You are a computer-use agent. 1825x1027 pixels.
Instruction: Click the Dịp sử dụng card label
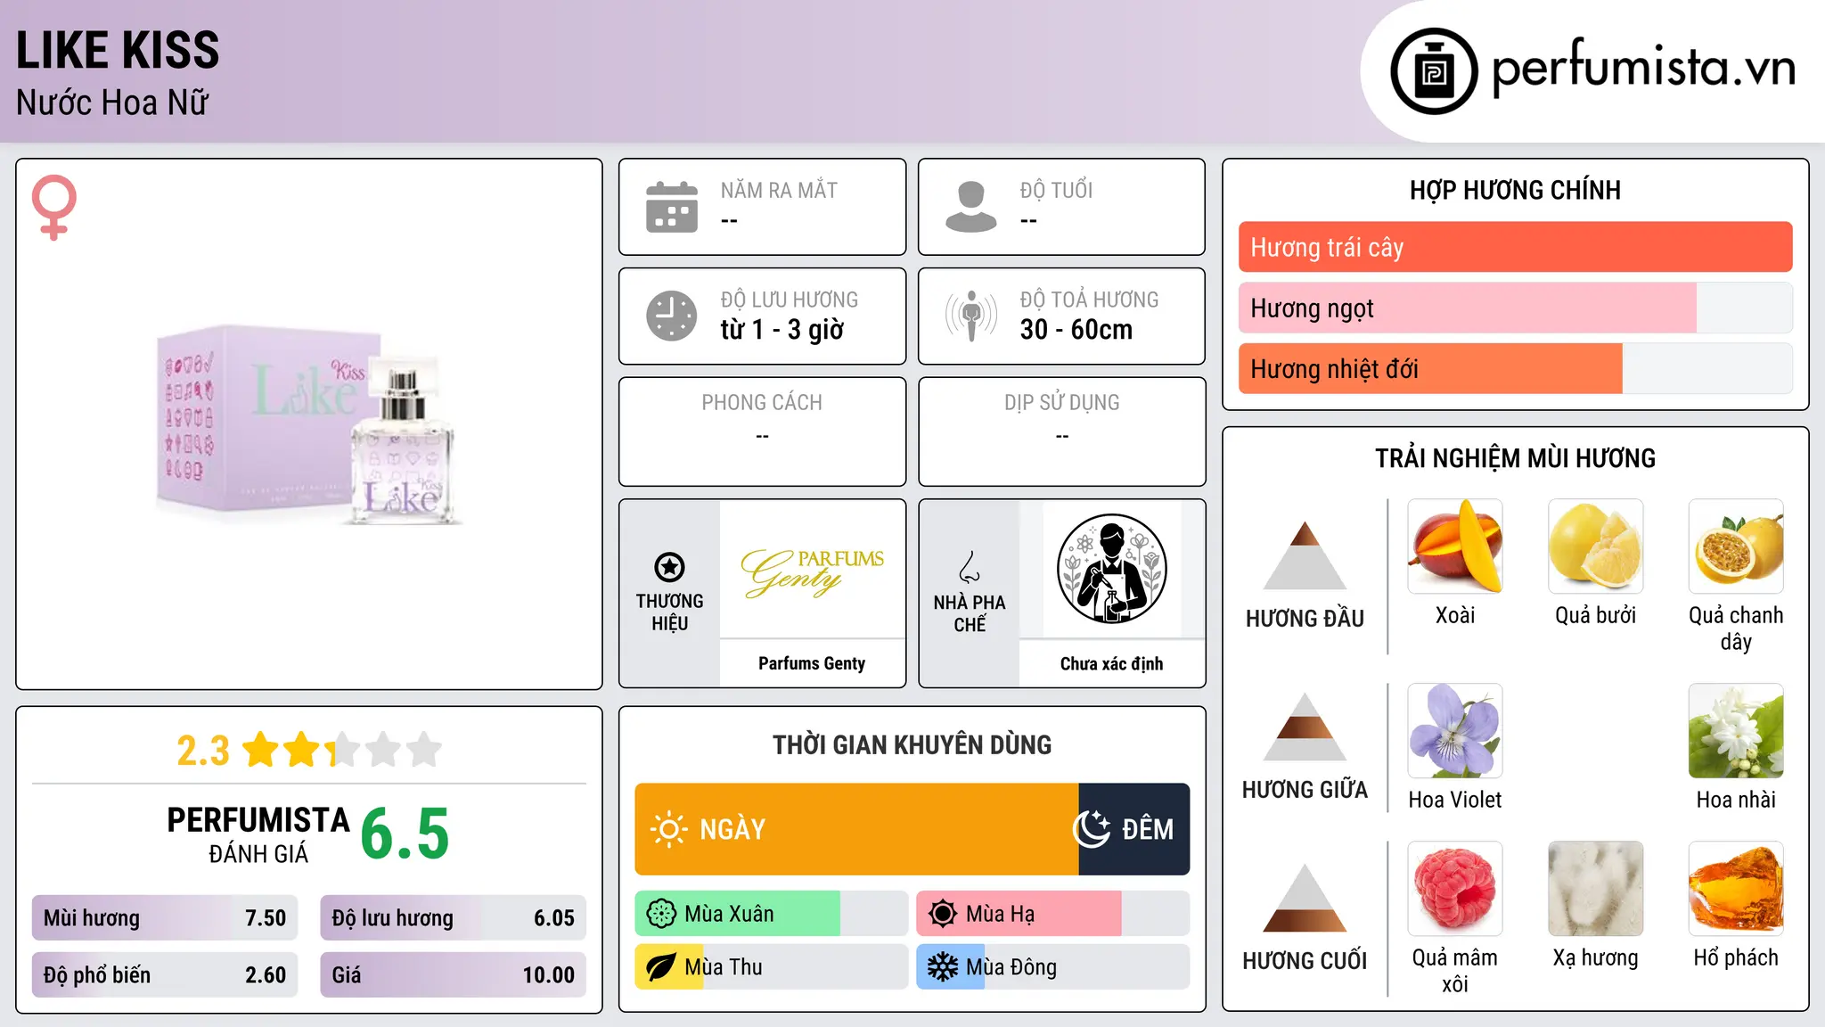coord(1061,403)
